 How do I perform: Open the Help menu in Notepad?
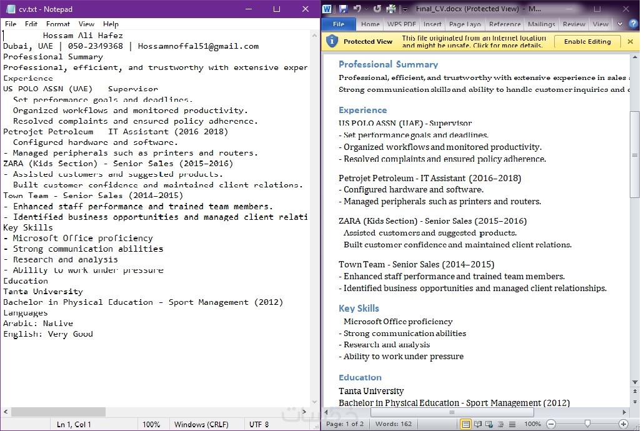click(111, 24)
